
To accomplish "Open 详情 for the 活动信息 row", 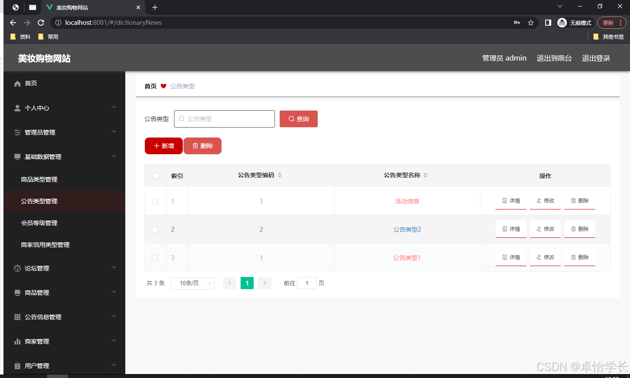I will [511, 201].
